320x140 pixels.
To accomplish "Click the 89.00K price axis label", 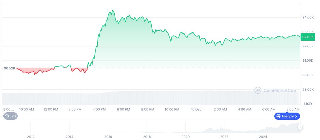I will (308, 89).
